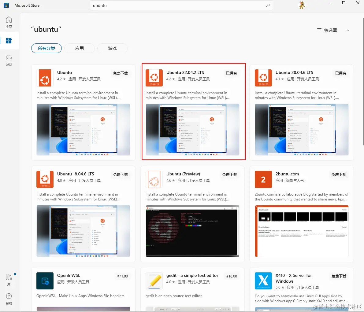The width and height of the screenshot is (364, 312).
Task: Click the ¥71.00 price for OpenInWSL
Action: click(122, 276)
